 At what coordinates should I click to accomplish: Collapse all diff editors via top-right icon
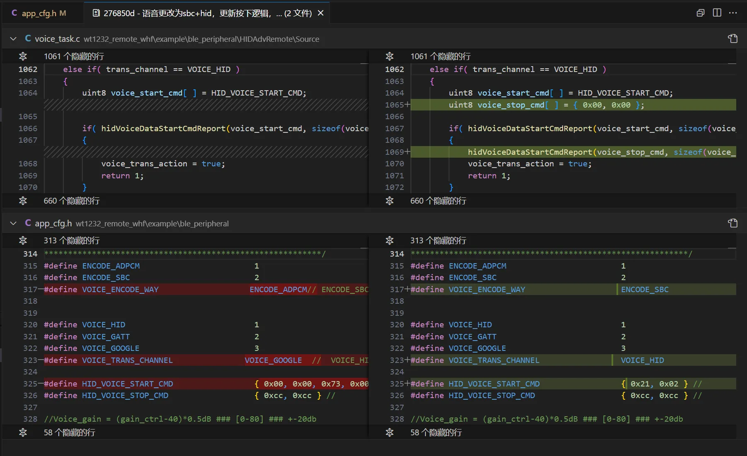click(x=700, y=13)
